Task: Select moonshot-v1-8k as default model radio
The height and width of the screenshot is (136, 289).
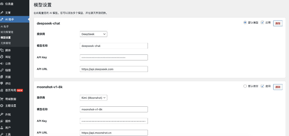Action: pyautogui.click(x=245, y=86)
